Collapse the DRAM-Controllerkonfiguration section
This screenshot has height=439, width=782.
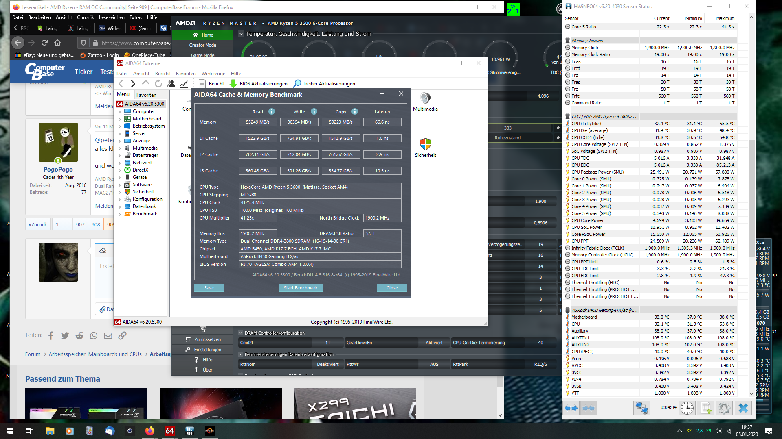[241, 333]
